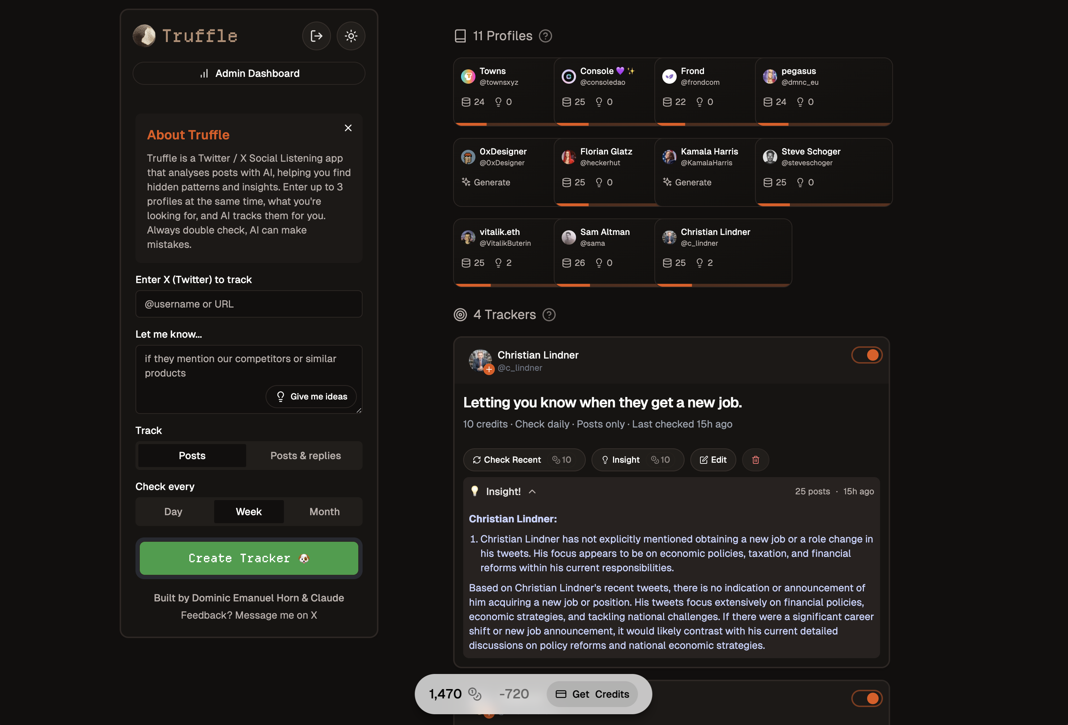Close the About Truffle panel
Image resolution: width=1068 pixels, height=725 pixels.
point(348,128)
